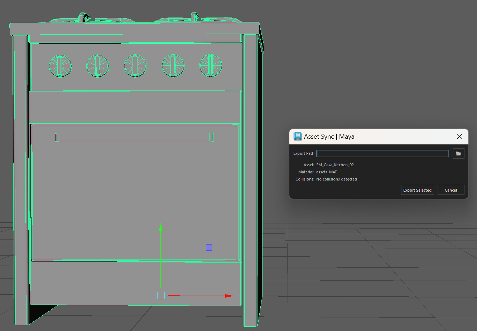Cancel the Asset Sync dialog
477x331 pixels.
point(450,190)
